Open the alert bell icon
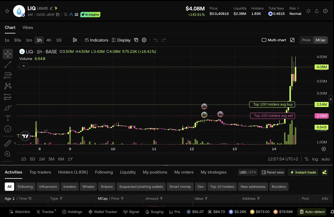Image resolution: width=334 pixels, height=217 pixels. 308,11
